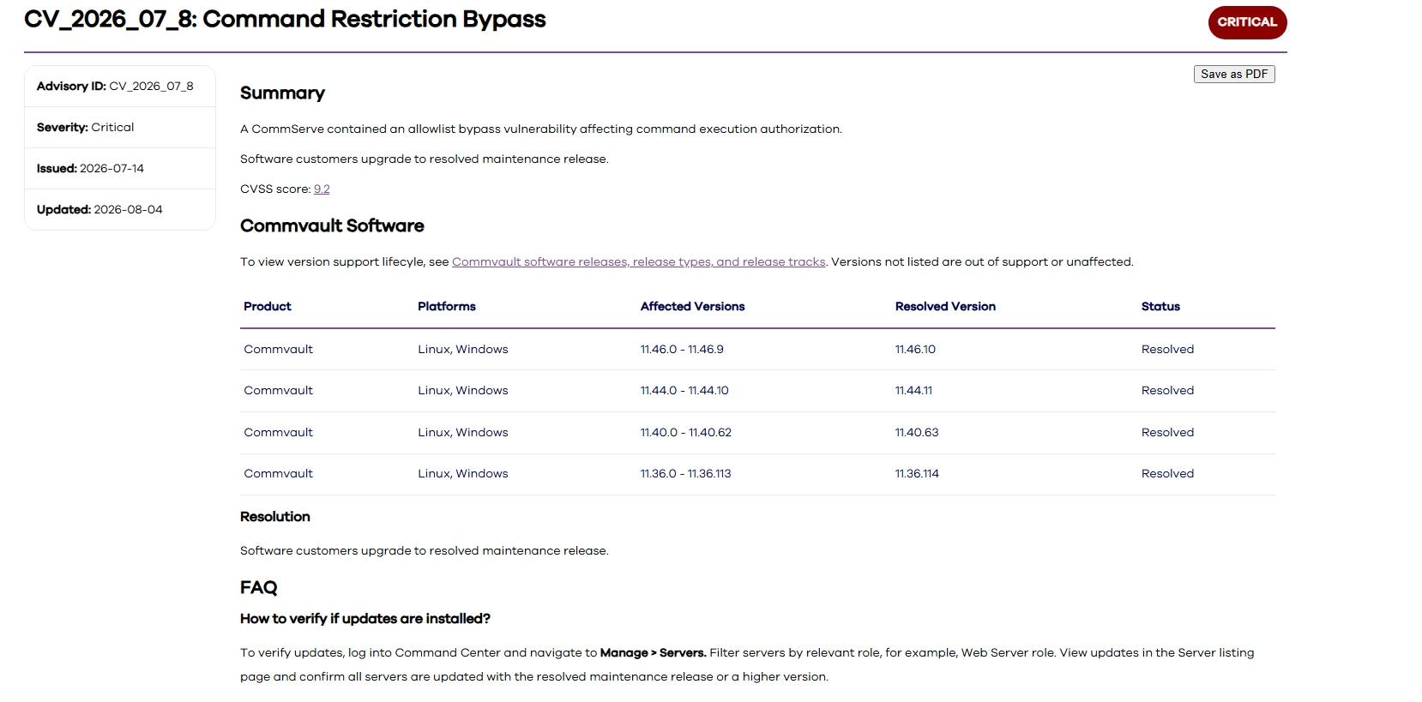Click Resolved status in the 11.40.63 row
This screenshot has height=702, width=1422.
pos(1167,433)
